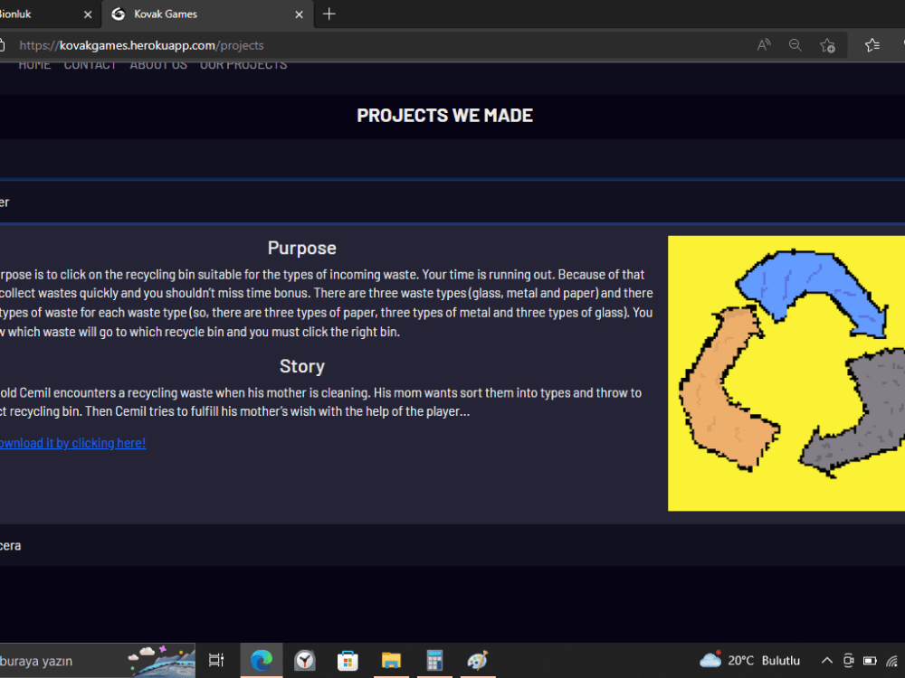Click the Meet Now camera tray icon
Image resolution: width=905 pixels, height=678 pixels.
click(848, 661)
